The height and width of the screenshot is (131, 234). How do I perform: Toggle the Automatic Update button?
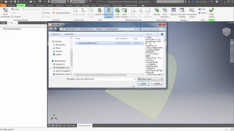tap(109, 13)
